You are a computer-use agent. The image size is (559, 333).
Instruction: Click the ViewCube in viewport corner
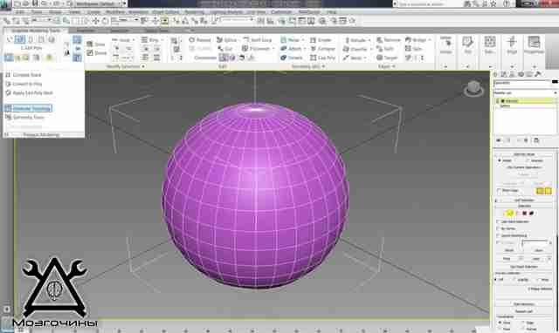pyautogui.click(x=473, y=88)
